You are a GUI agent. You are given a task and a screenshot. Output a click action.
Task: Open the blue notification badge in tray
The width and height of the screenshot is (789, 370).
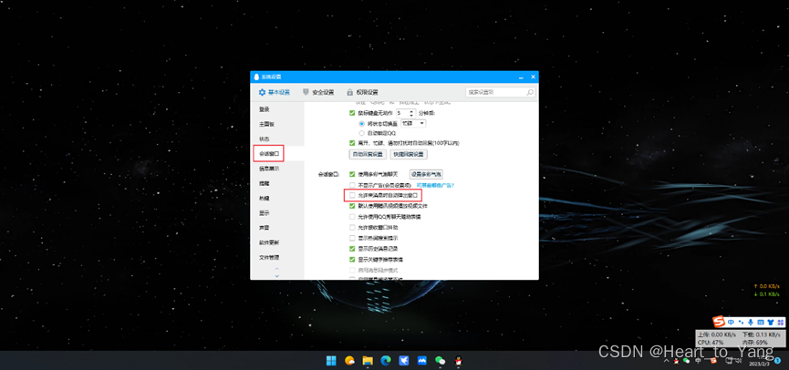pos(777,361)
